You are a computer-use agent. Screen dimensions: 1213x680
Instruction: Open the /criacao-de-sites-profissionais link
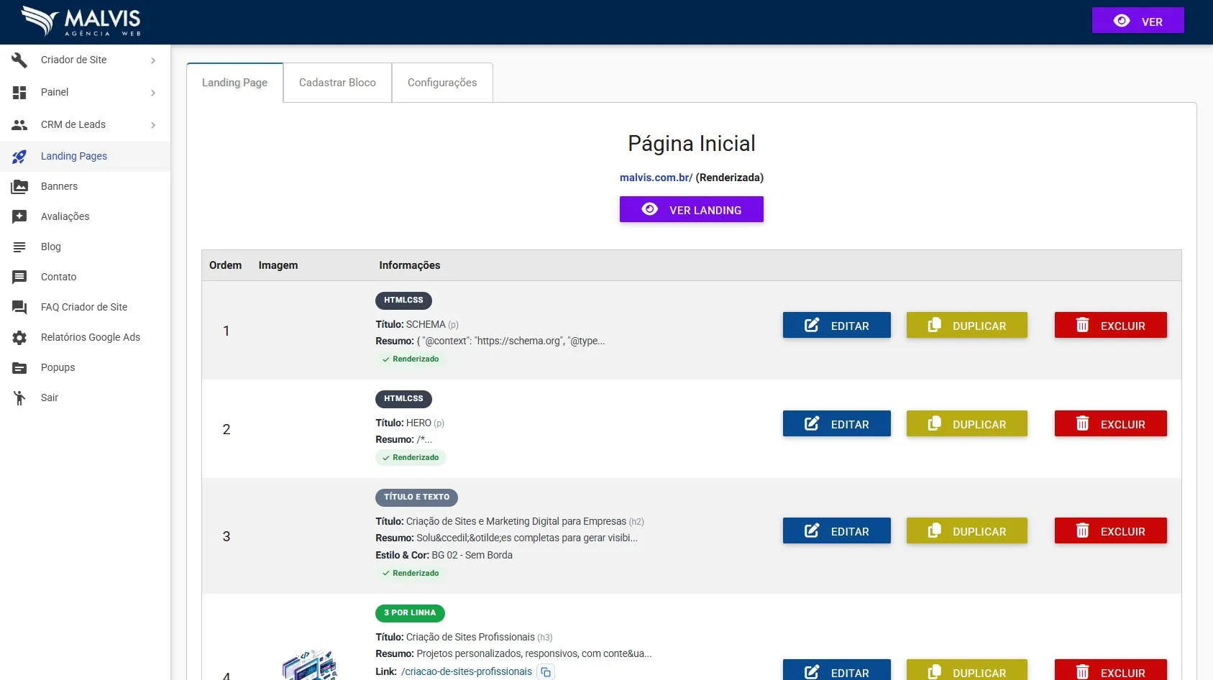pos(467,672)
